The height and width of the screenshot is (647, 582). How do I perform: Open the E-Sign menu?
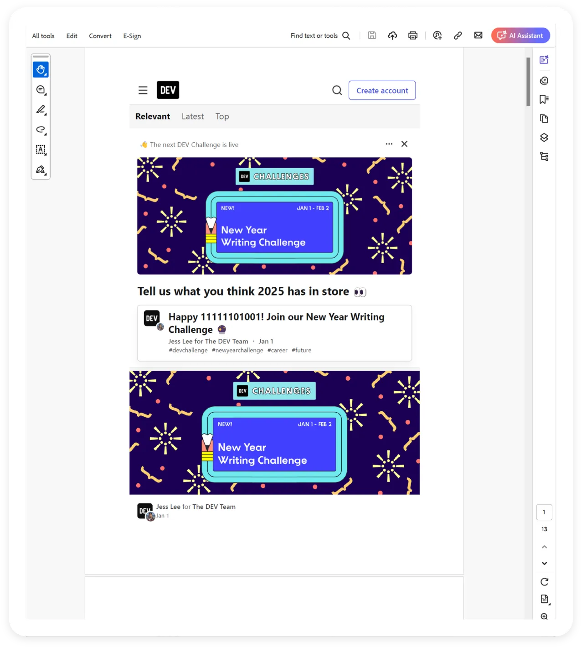tap(132, 36)
